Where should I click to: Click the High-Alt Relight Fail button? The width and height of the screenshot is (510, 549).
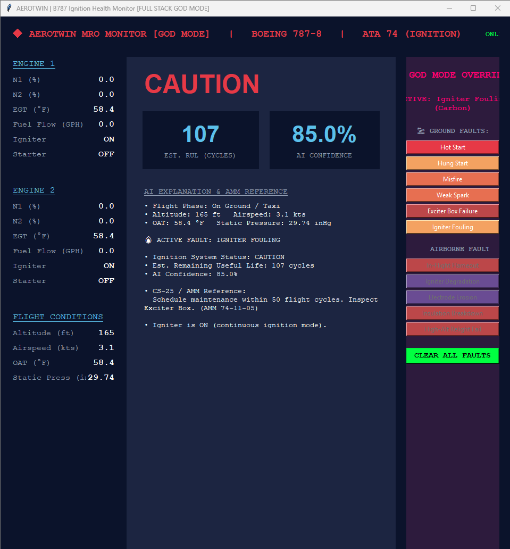coord(452,329)
